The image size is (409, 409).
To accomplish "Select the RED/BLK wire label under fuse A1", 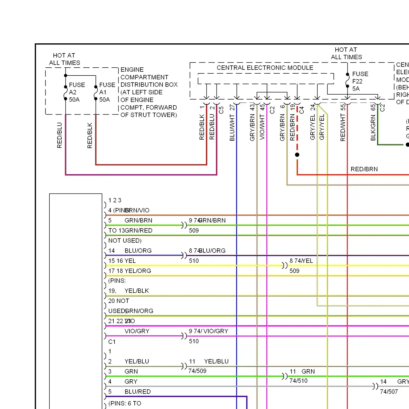I will [90, 136].
